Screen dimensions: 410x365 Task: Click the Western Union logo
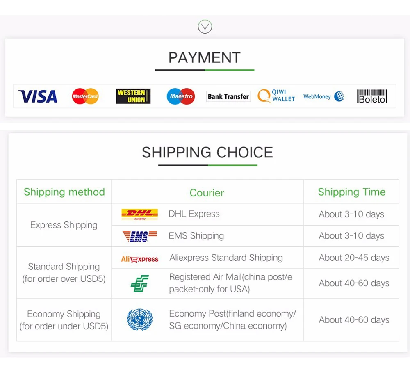pos(133,96)
